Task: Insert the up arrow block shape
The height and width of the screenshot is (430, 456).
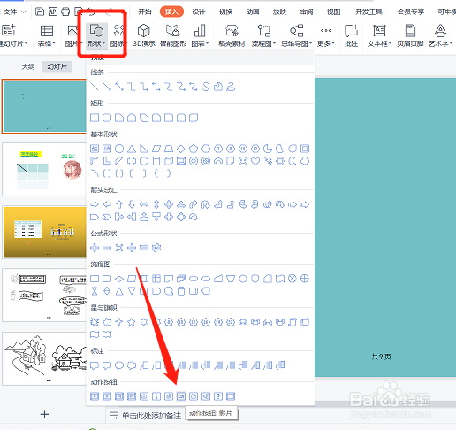Action: point(119,204)
